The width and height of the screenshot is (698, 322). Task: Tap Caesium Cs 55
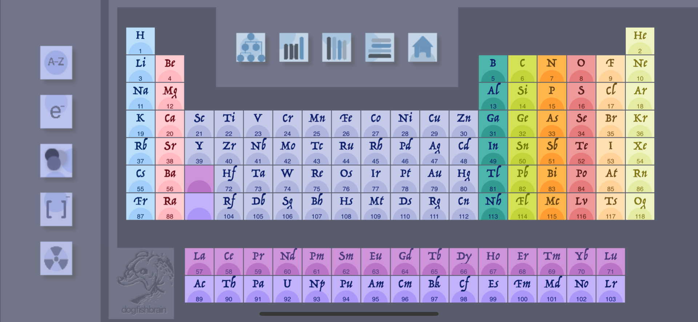tap(140, 179)
